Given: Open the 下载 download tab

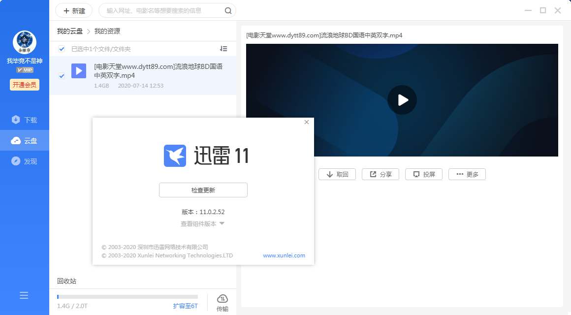Looking at the screenshot, I should [x=25, y=120].
